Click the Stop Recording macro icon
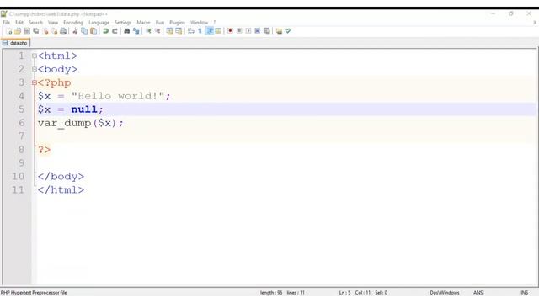Image resolution: width=539 pixels, height=303 pixels. click(x=239, y=31)
